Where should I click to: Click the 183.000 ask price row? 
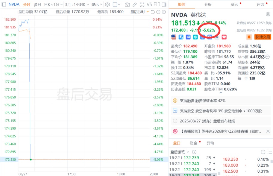tap(246, 165)
